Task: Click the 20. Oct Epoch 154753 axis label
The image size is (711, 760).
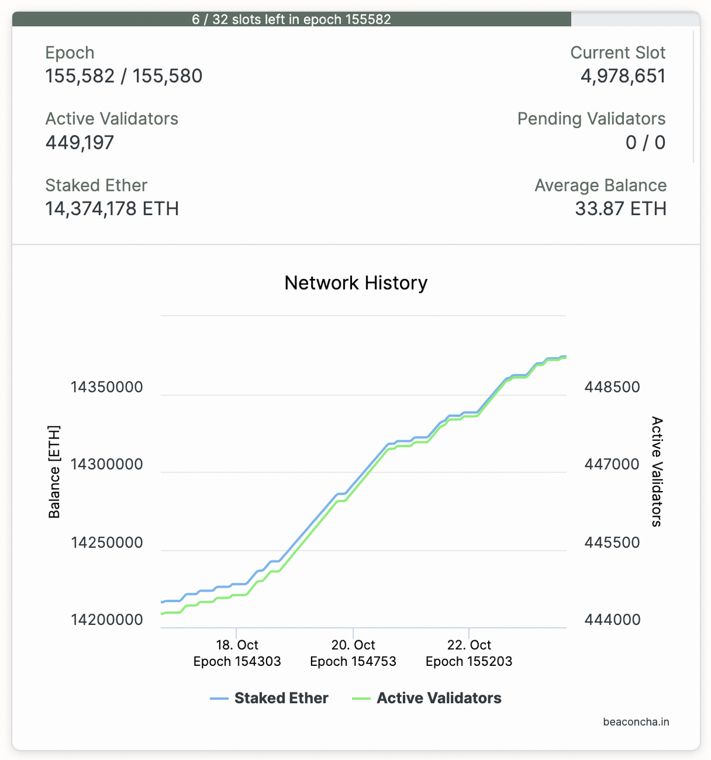Action: [x=353, y=653]
